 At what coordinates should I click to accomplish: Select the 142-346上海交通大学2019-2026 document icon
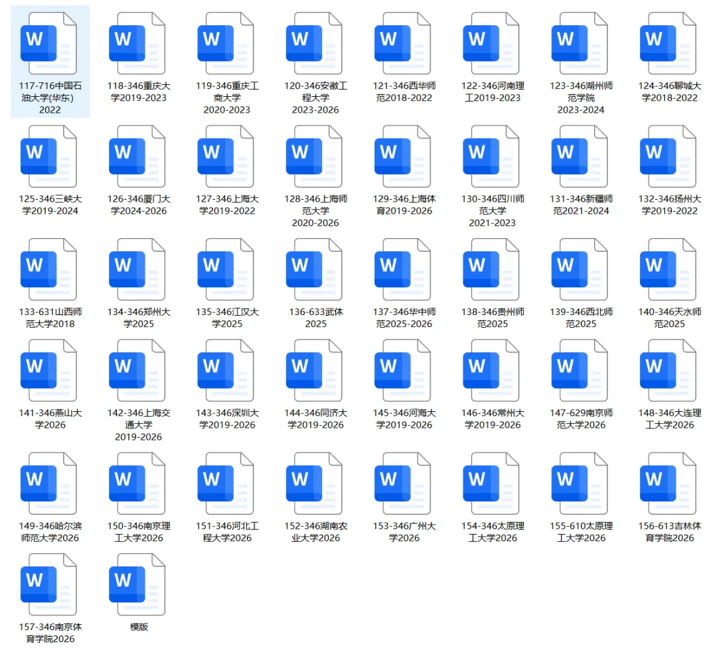tap(137, 370)
